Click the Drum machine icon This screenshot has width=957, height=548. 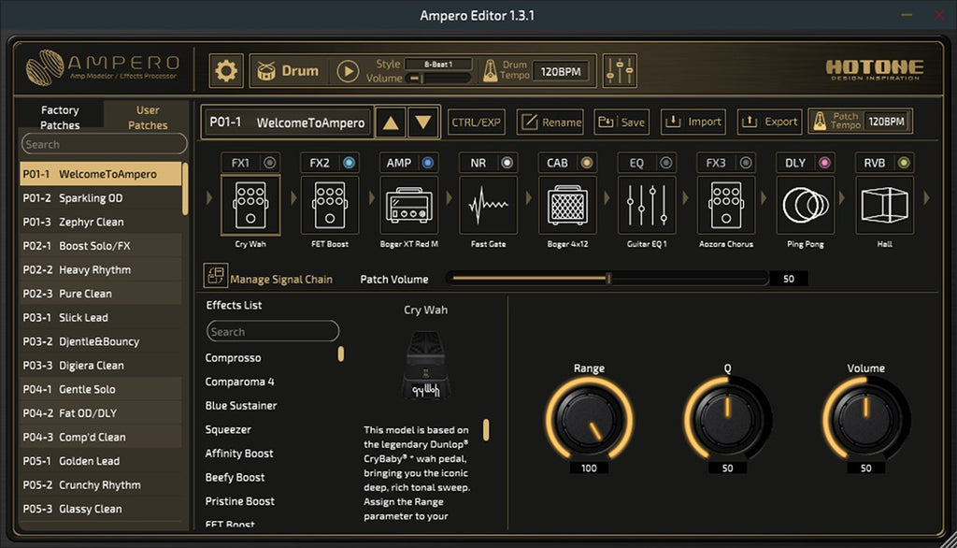pos(266,71)
